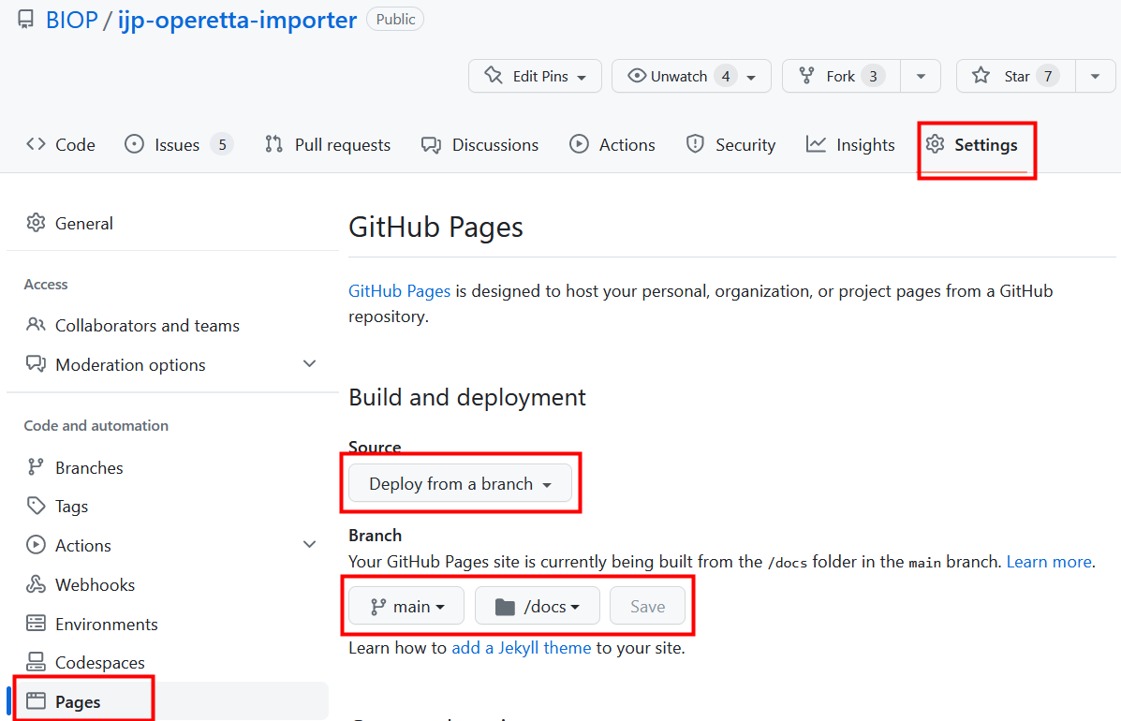The height and width of the screenshot is (721, 1121).
Task: Click the play icon of the top Actions tab
Action: click(x=579, y=143)
